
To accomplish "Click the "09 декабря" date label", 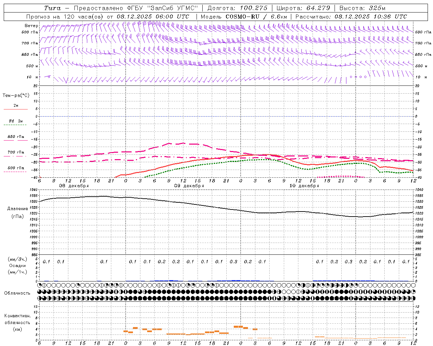I will 189,186.
